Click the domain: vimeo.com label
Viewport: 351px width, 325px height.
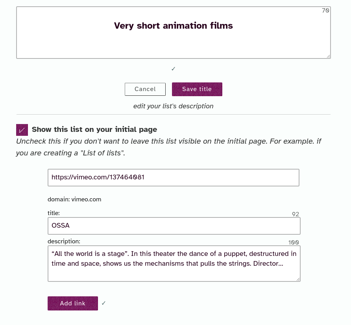coord(74,199)
